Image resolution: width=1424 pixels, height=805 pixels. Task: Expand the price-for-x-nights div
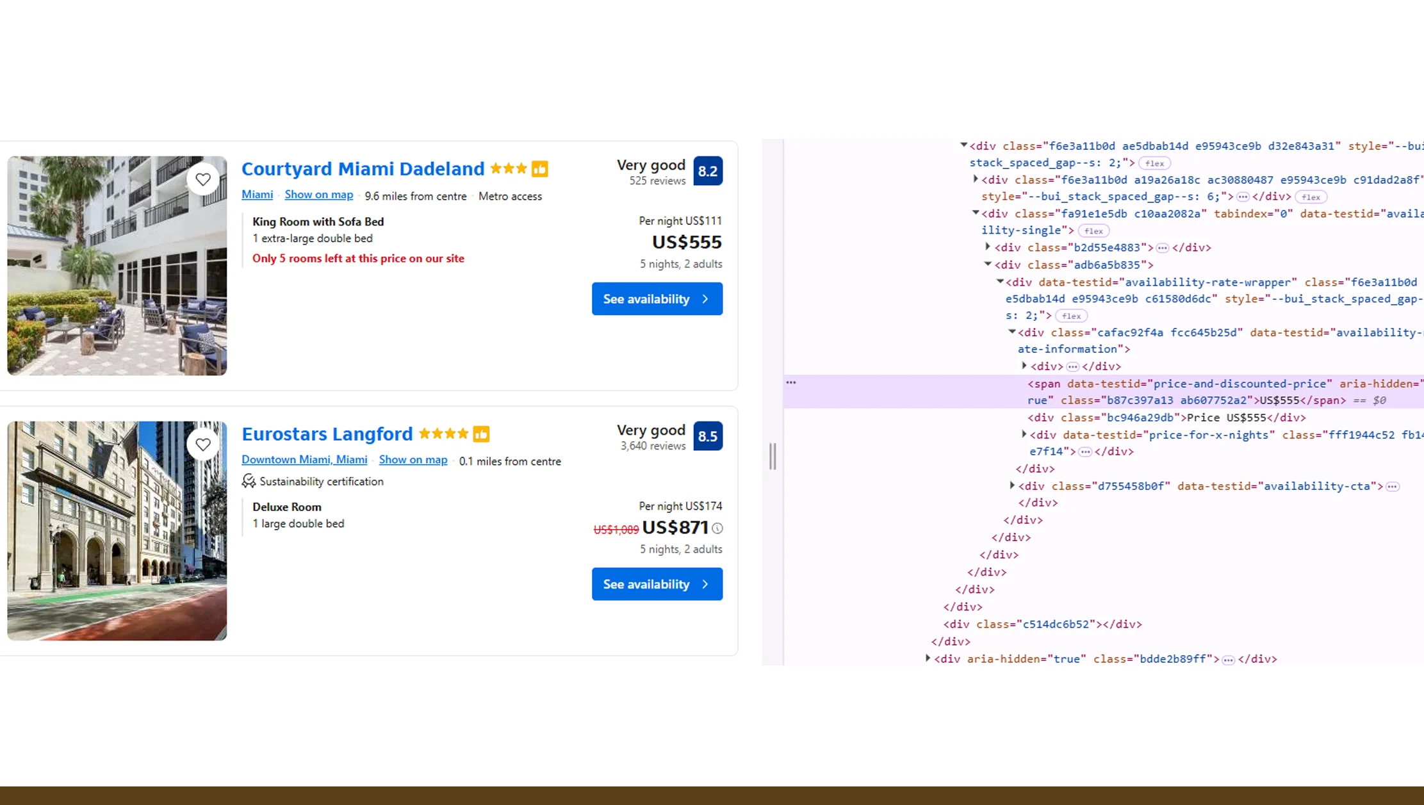pyautogui.click(x=1023, y=434)
